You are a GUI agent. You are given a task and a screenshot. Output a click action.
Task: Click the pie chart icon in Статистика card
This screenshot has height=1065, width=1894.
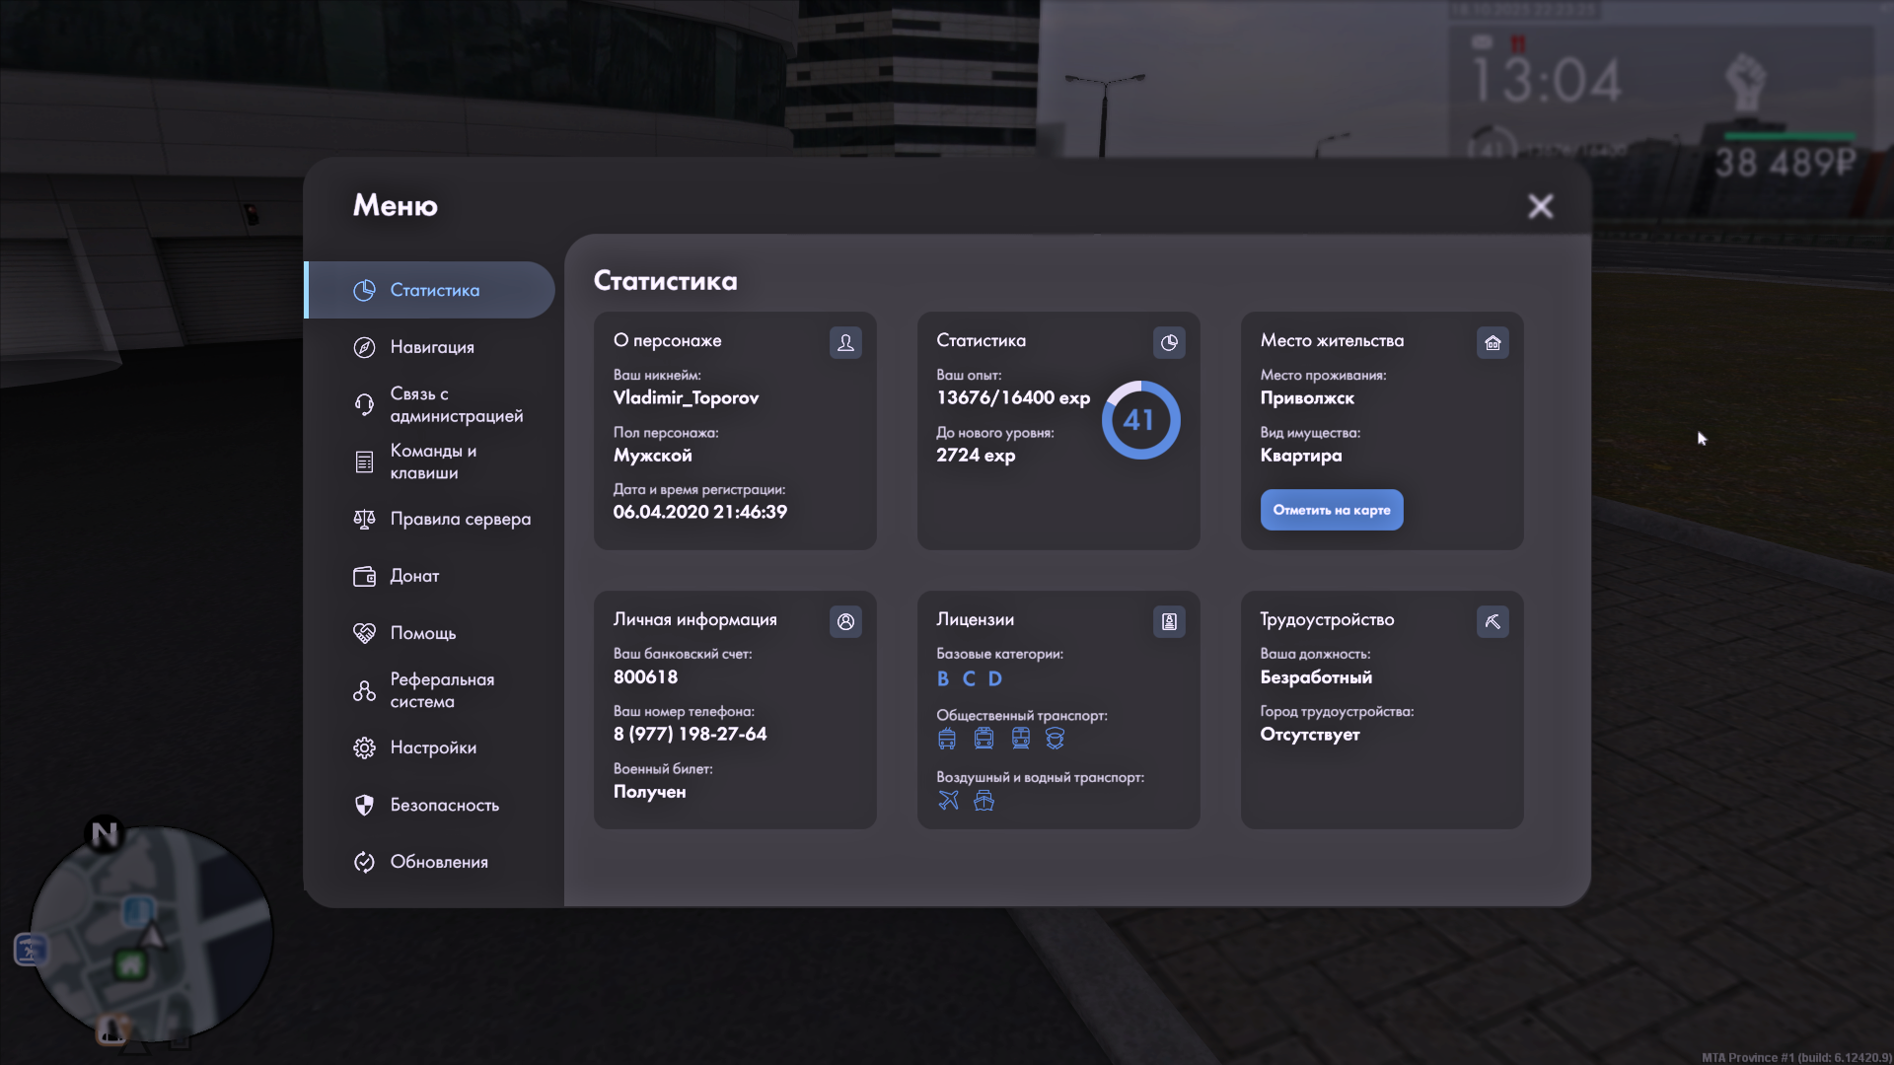1169,342
